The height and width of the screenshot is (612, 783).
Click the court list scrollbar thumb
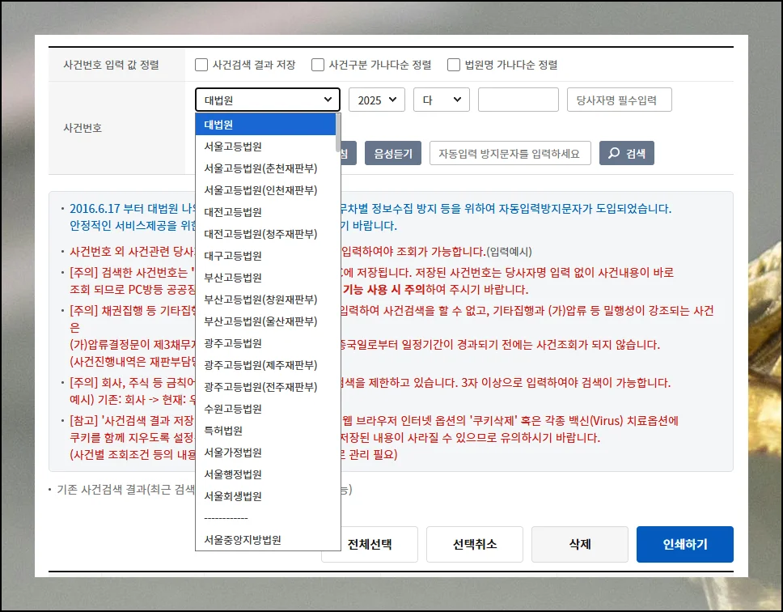337,134
